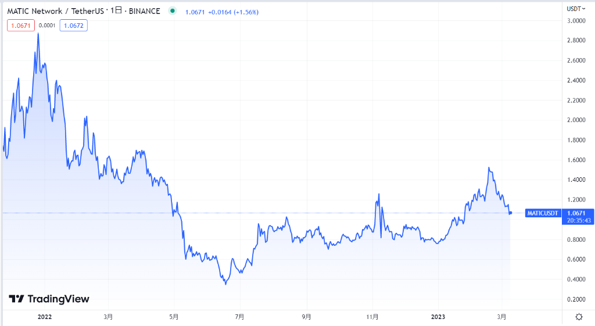This screenshot has width=595, height=326.
Task: Click the 7月 time axis label
Action: [239, 317]
